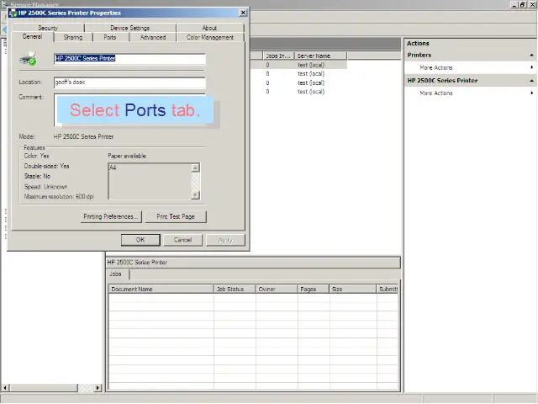Close the Printer Properties dialog
Image resolution: width=538 pixels, height=404 pixels.
[243, 13]
